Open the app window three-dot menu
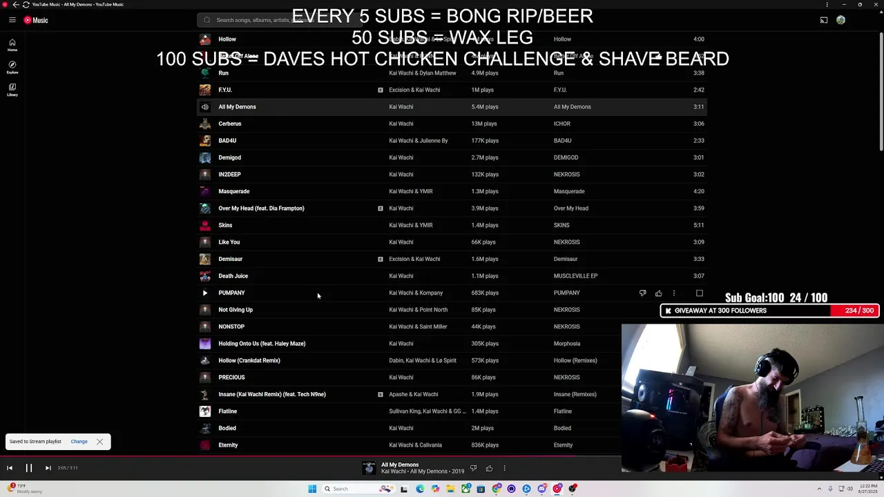Image resolution: width=884 pixels, height=497 pixels. tap(827, 4)
